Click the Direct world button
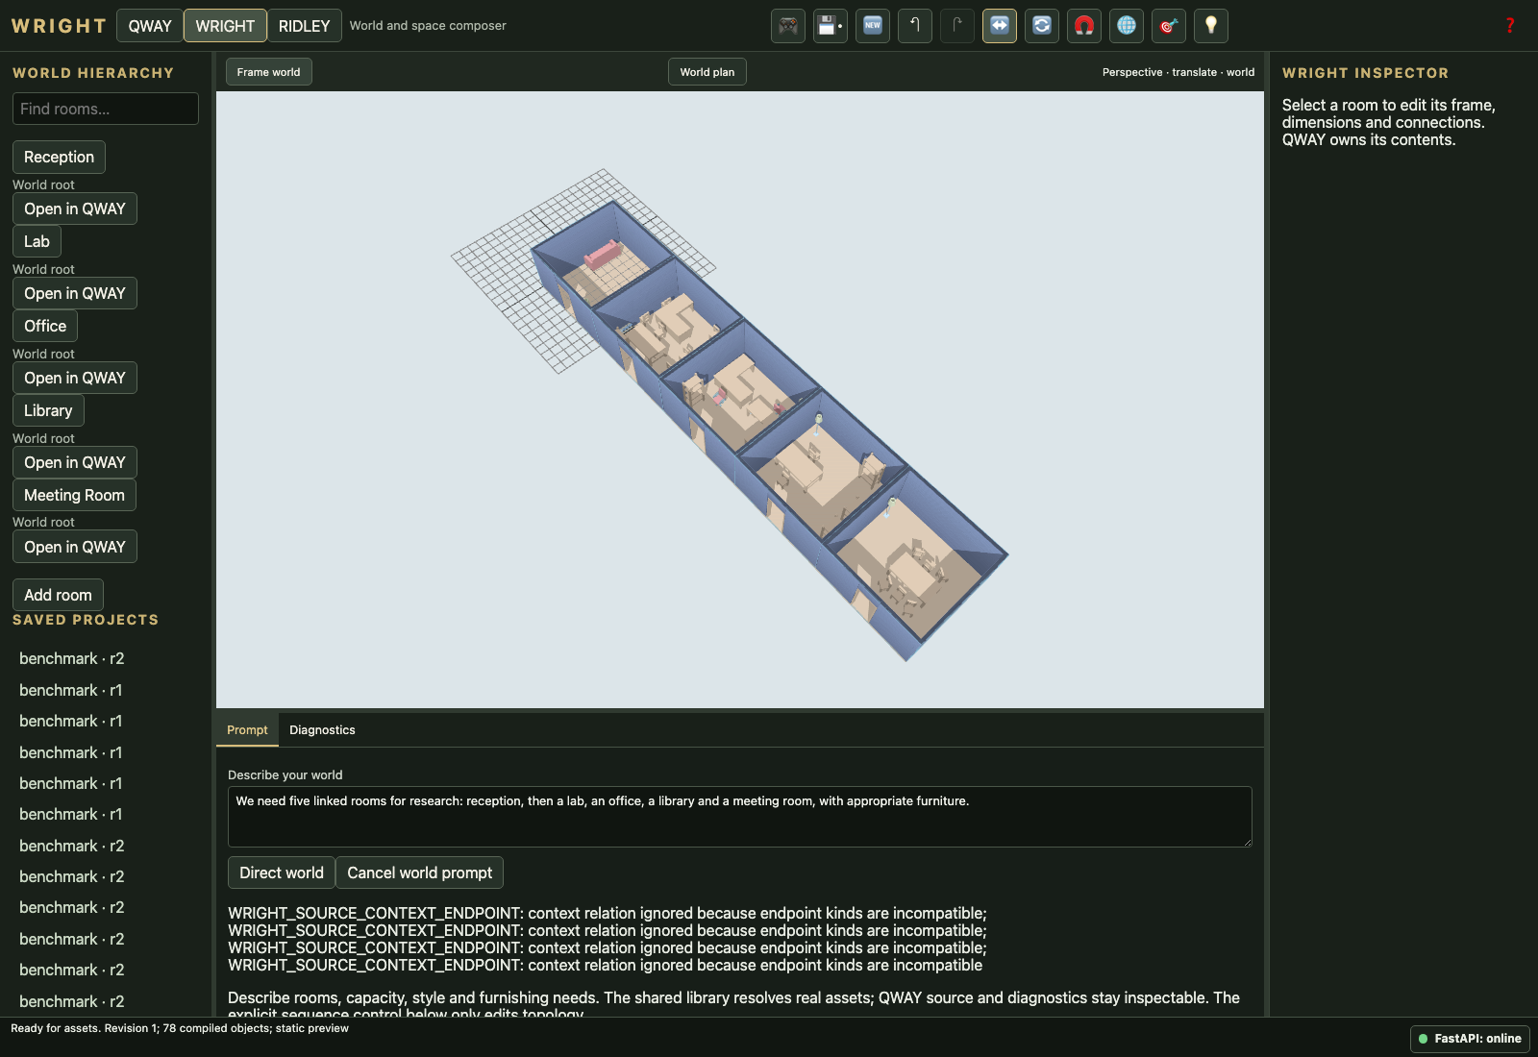Image resolution: width=1538 pixels, height=1057 pixels. [282, 873]
